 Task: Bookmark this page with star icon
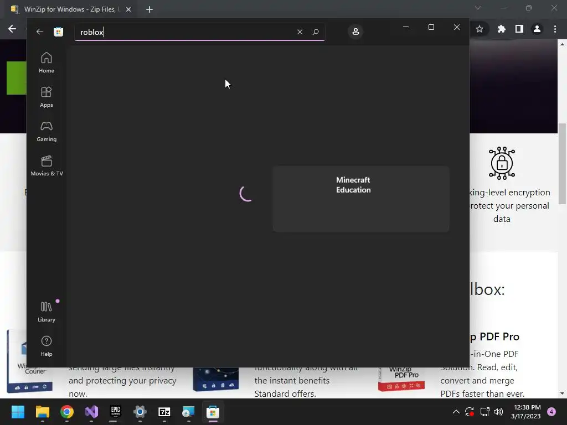click(x=480, y=29)
